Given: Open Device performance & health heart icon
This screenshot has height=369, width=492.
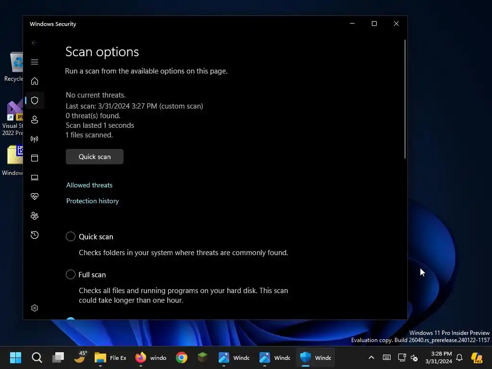Looking at the screenshot, I should [x=35, y=197].
